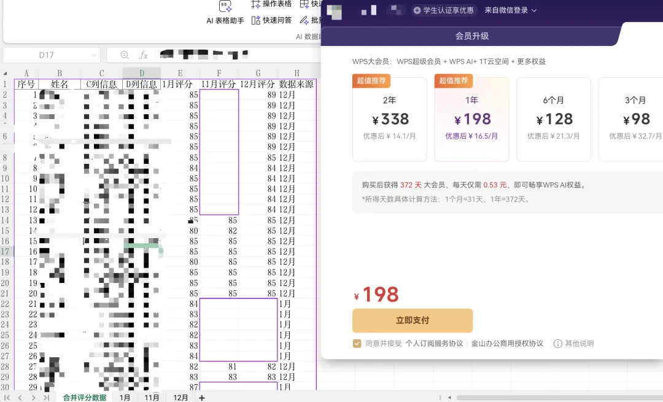Click the C列信息 header cell
The width and height of the screenshot is (663, 402).
pyautogui.click(x=101, y=84)
